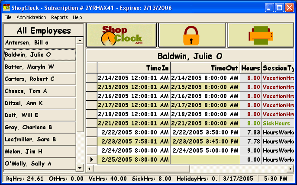
Task: Click TimeOut cell 2/23/2005 3:45:00 PM
Action: (205, 141)
